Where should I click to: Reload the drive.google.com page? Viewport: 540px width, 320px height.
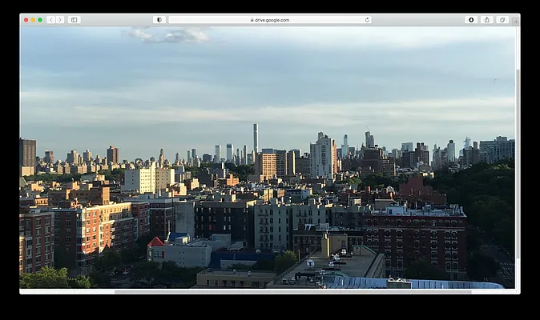coord(367,20)
